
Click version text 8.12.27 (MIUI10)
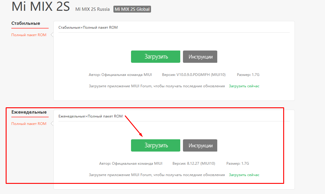tap(194, 164)
